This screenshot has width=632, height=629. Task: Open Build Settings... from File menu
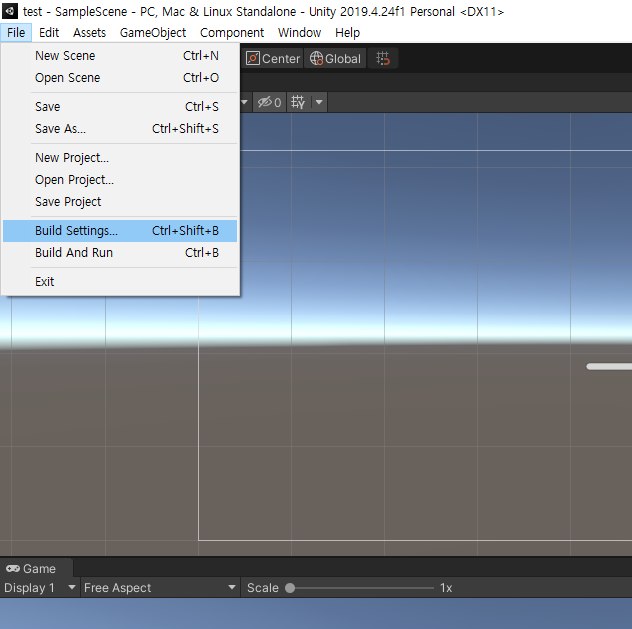(120, 231)
